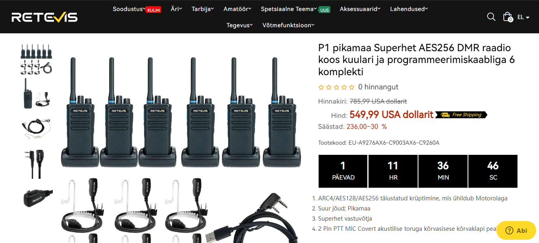The height and width of the screenshot is (243, 539).
Task: Click the green UUS badge
Action: (x=324, y=10)
